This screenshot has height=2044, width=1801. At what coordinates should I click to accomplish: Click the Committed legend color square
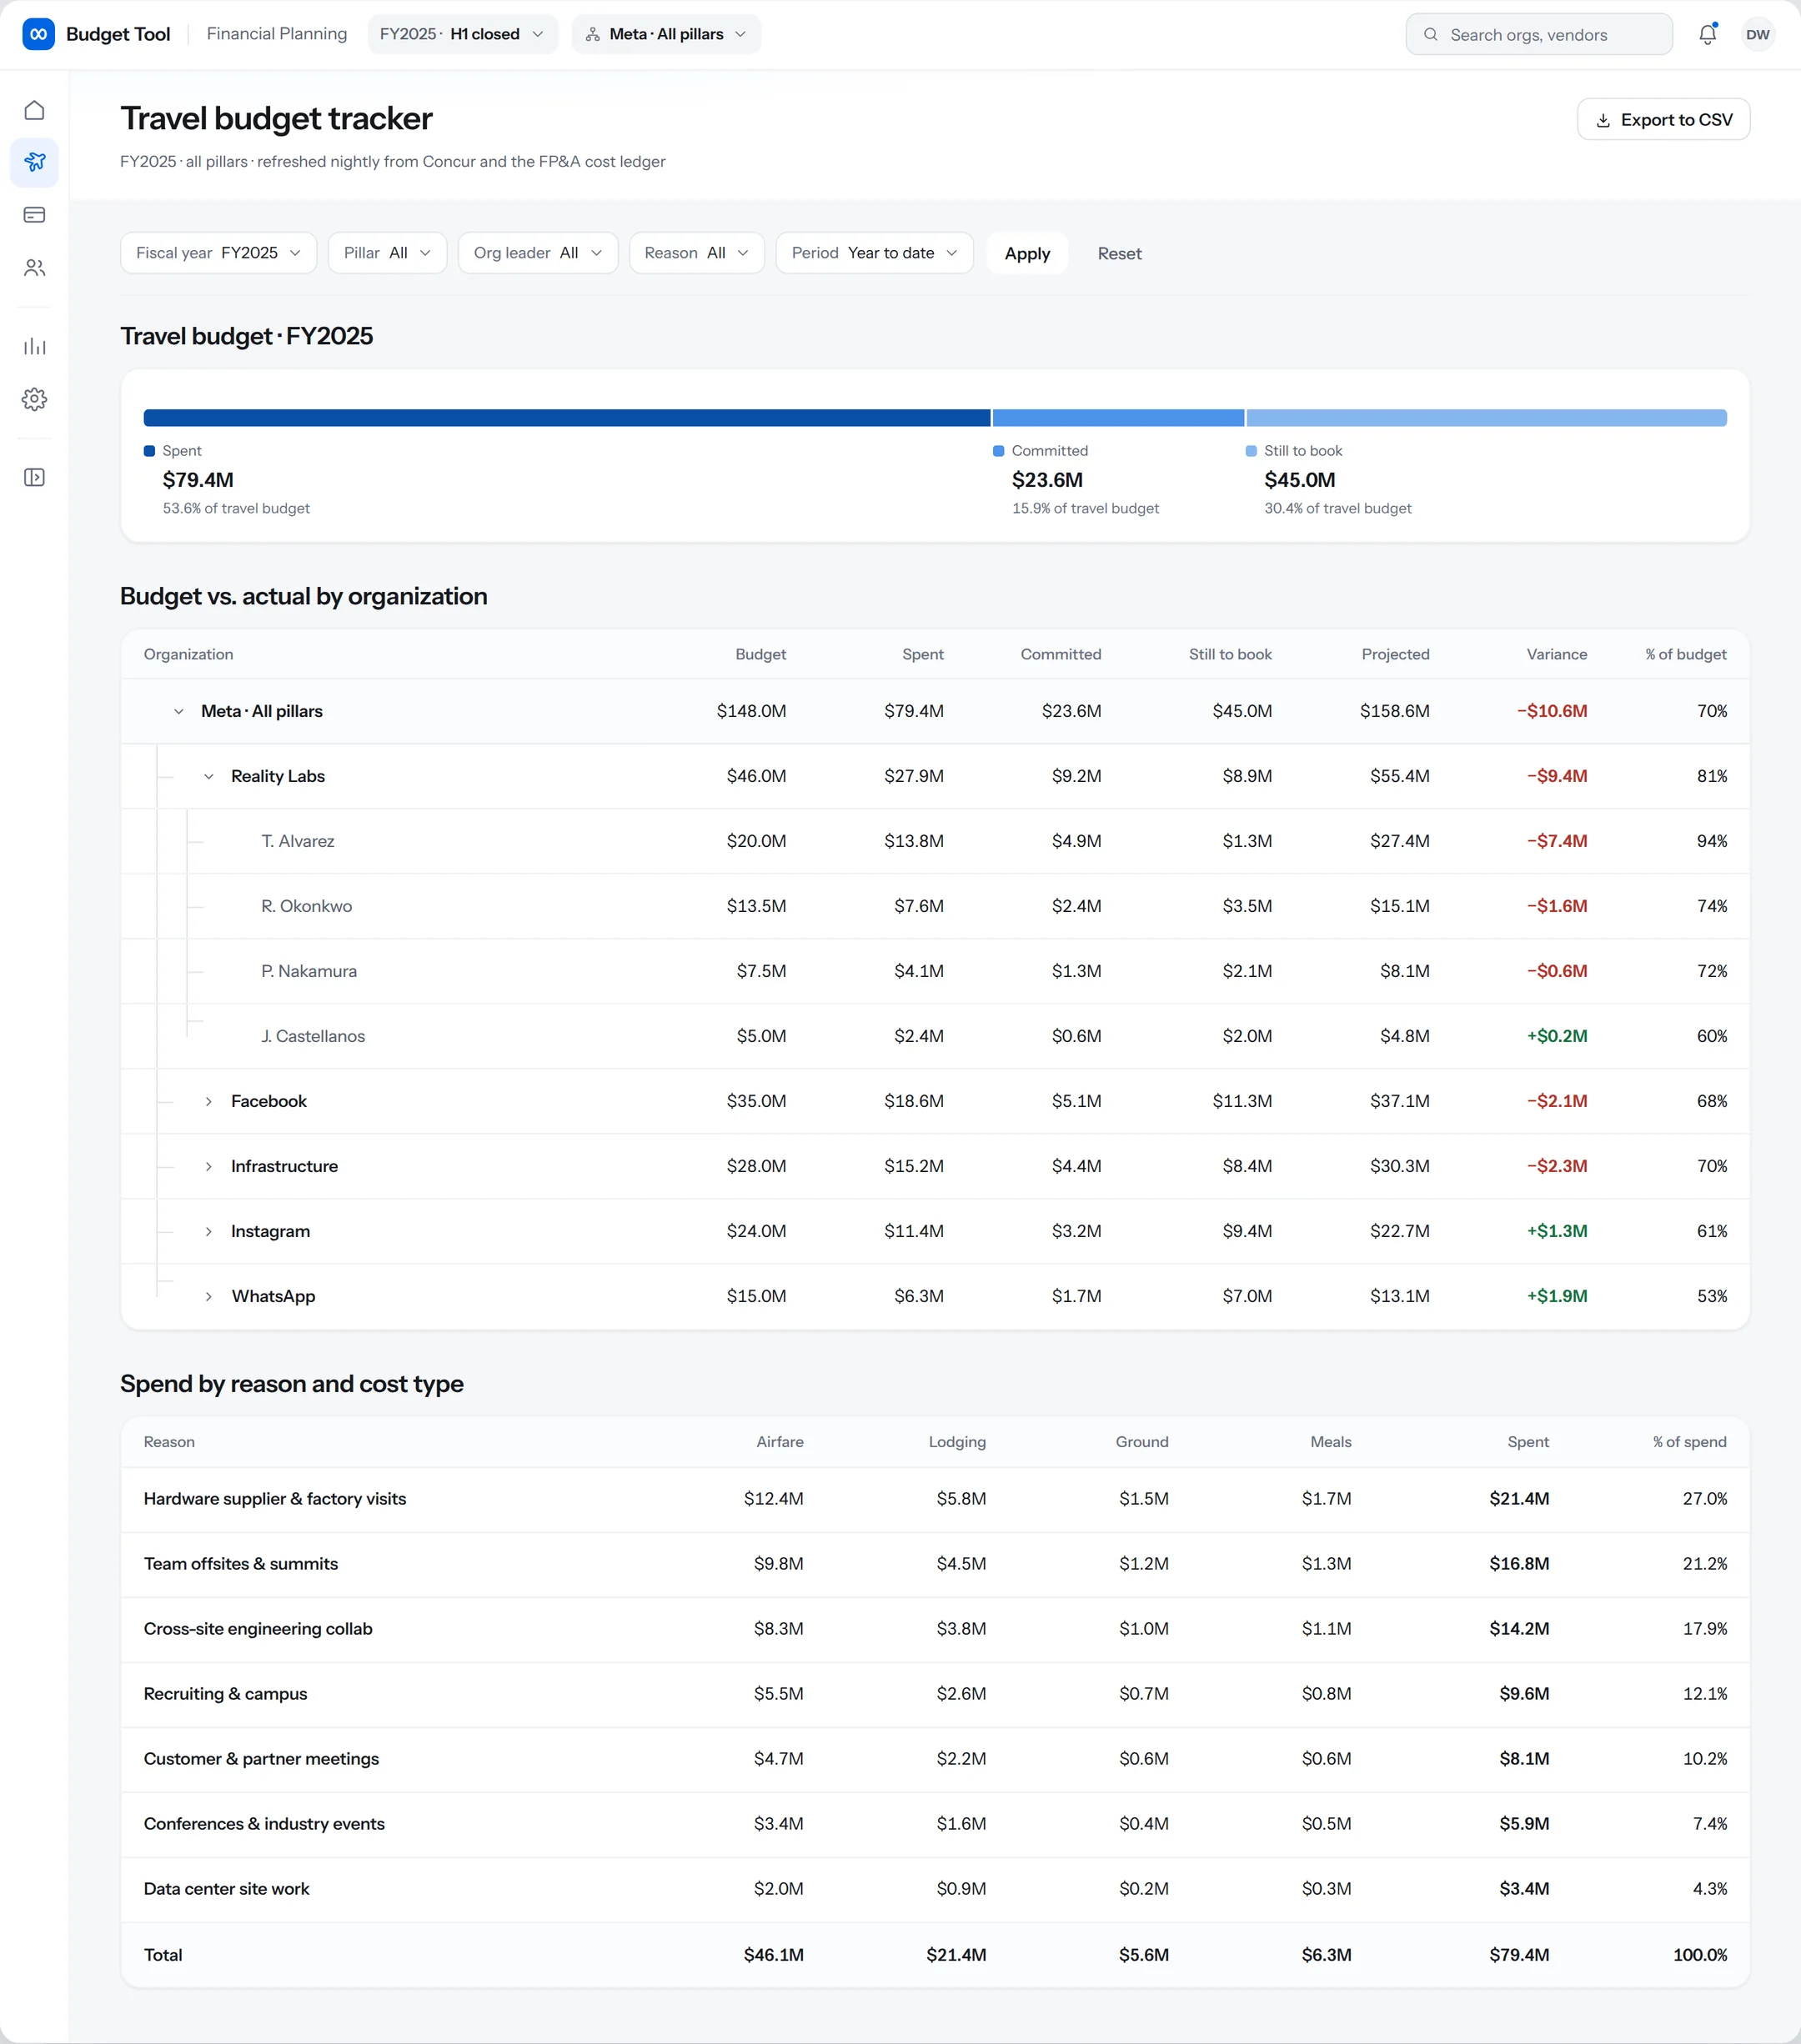click(998, 451)
